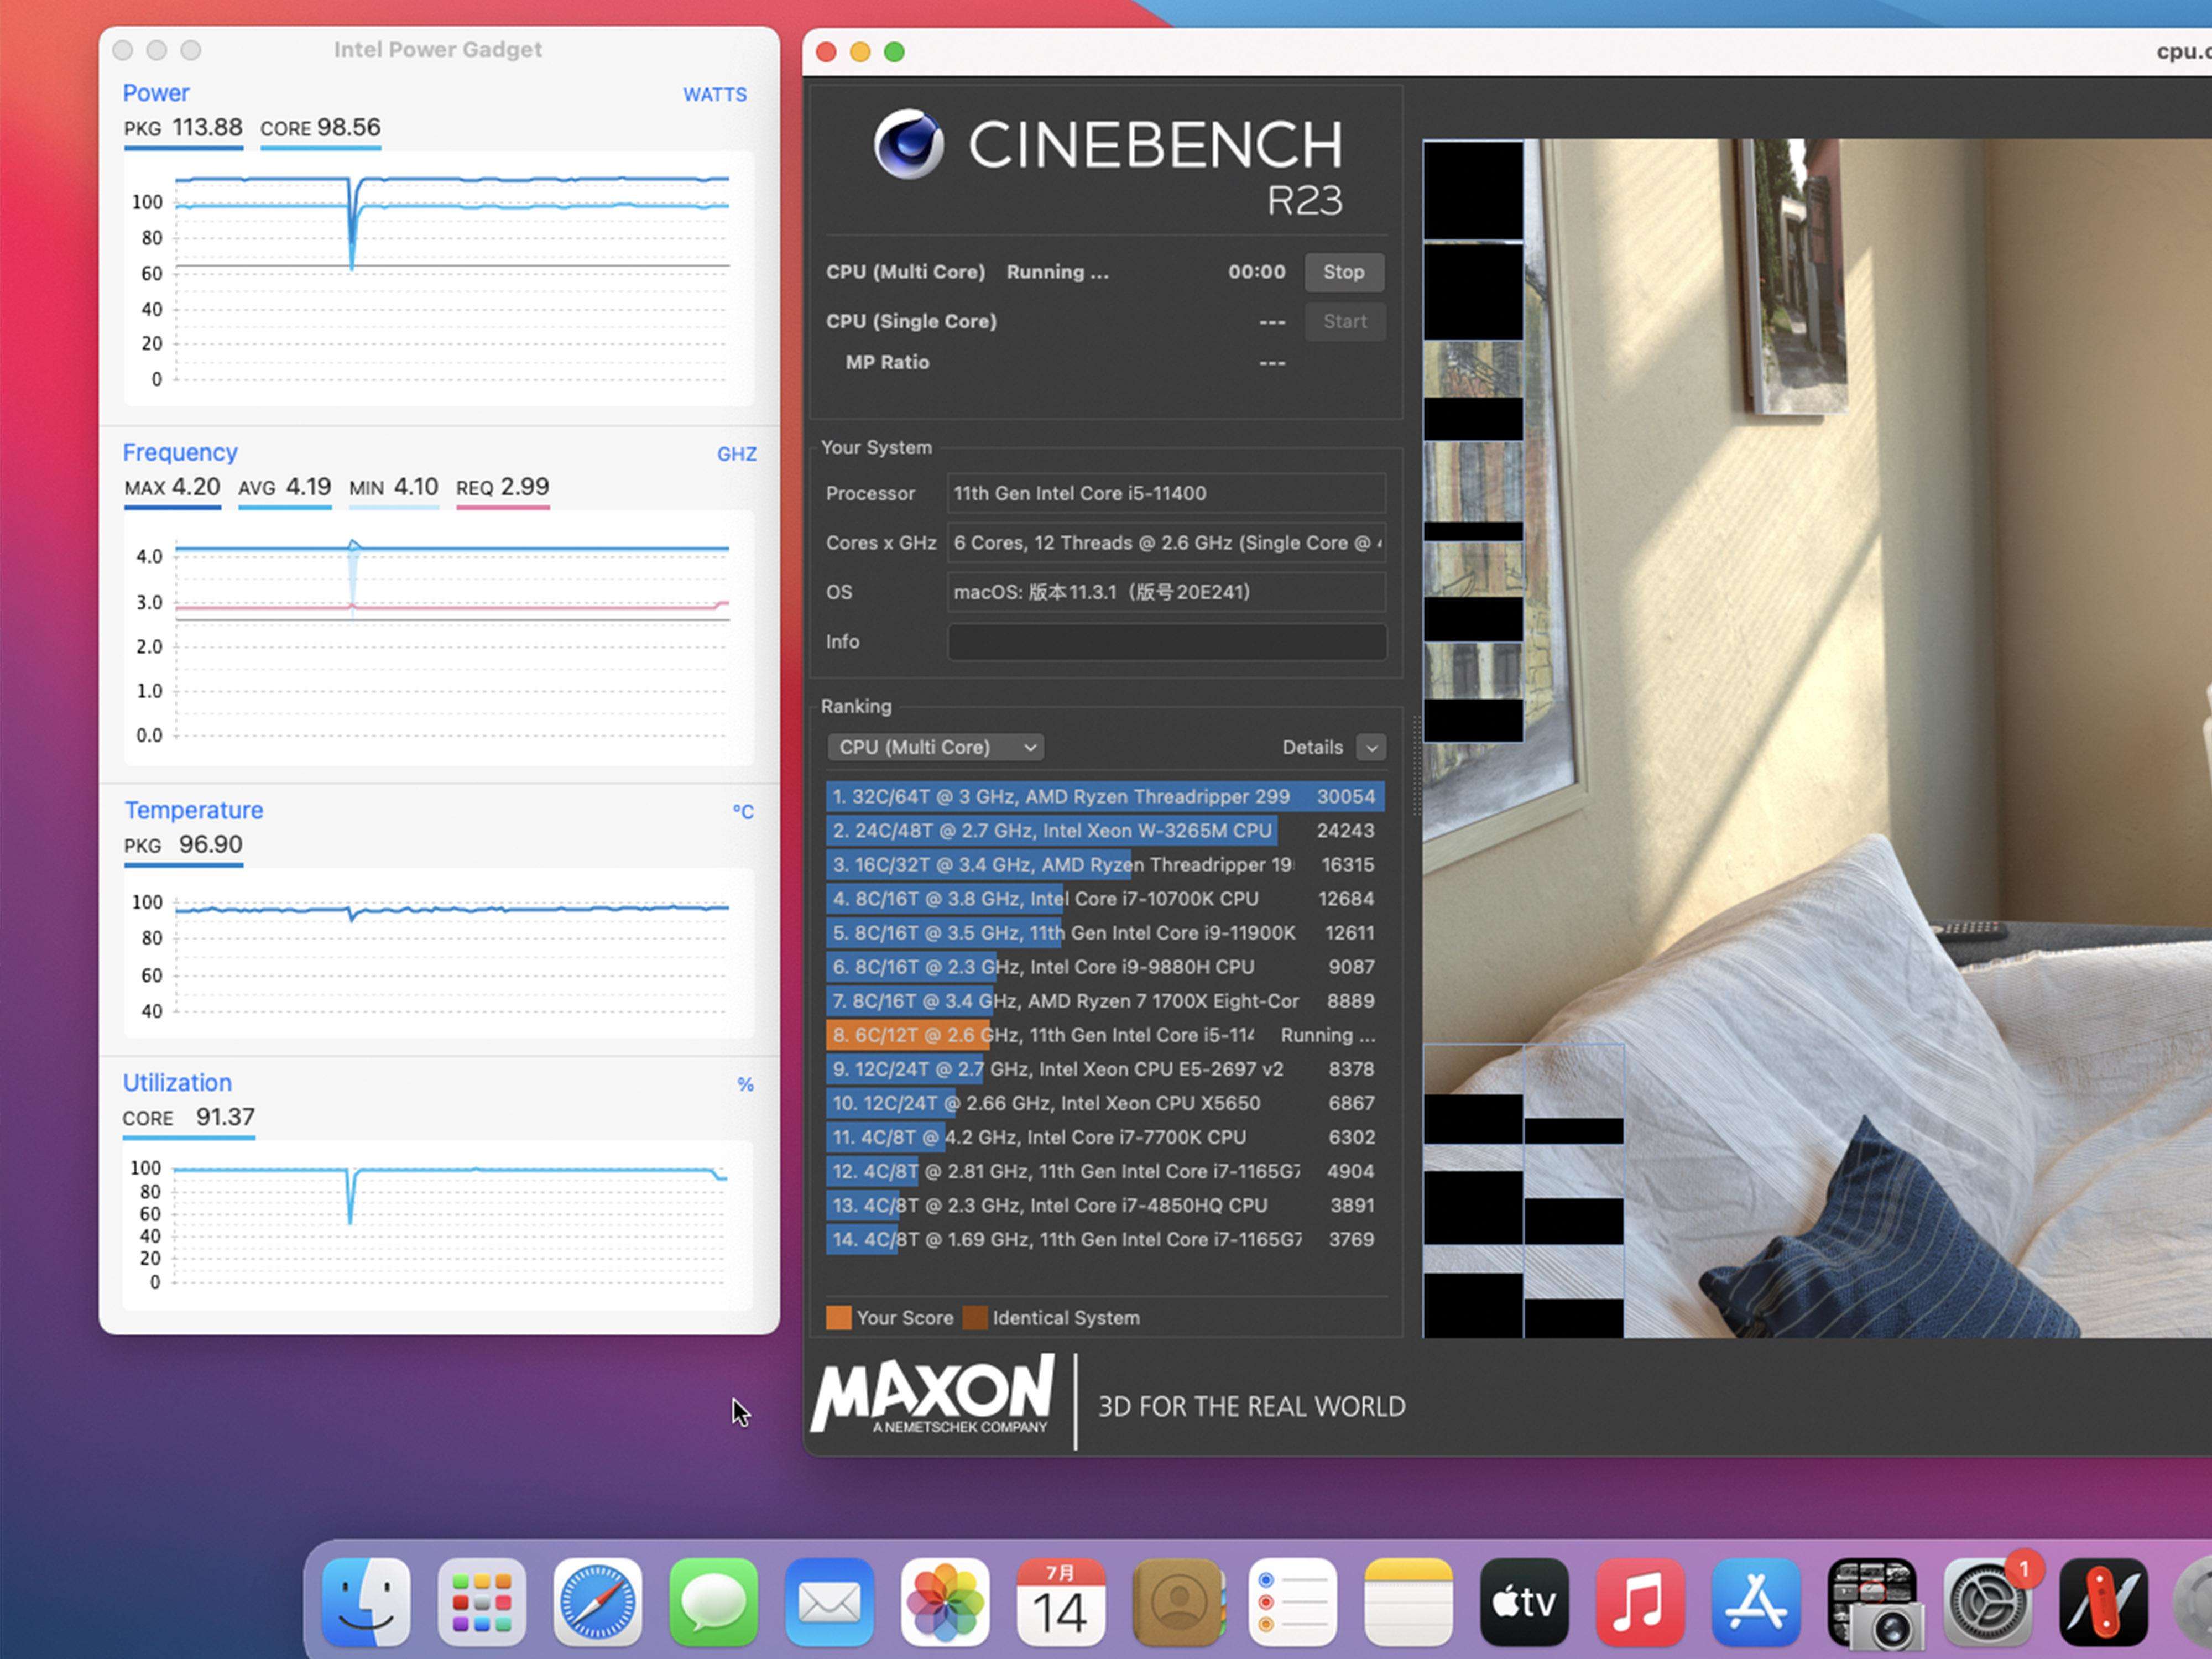
Task: Click the single core Start button
Action: pyautogui.click(x=1344, y=321)
